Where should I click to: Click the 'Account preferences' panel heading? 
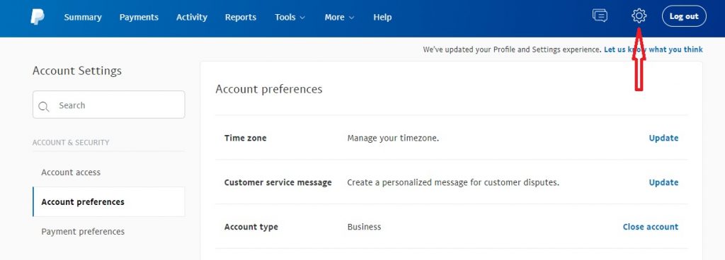point(268,89)
